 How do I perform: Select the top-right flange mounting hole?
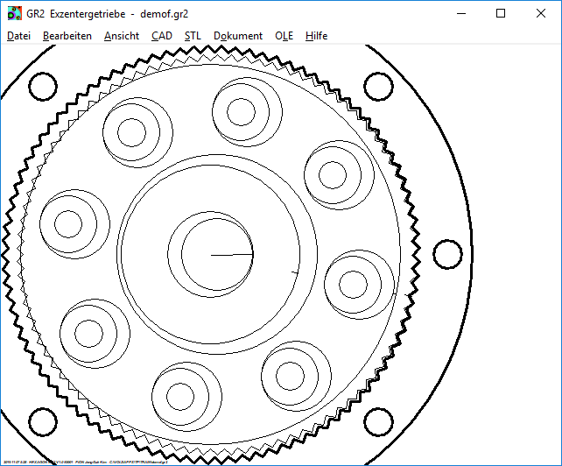click(377, 86)
